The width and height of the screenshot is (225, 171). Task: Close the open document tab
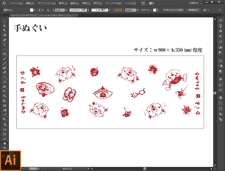pyautogui.click(x=77, y=15)
